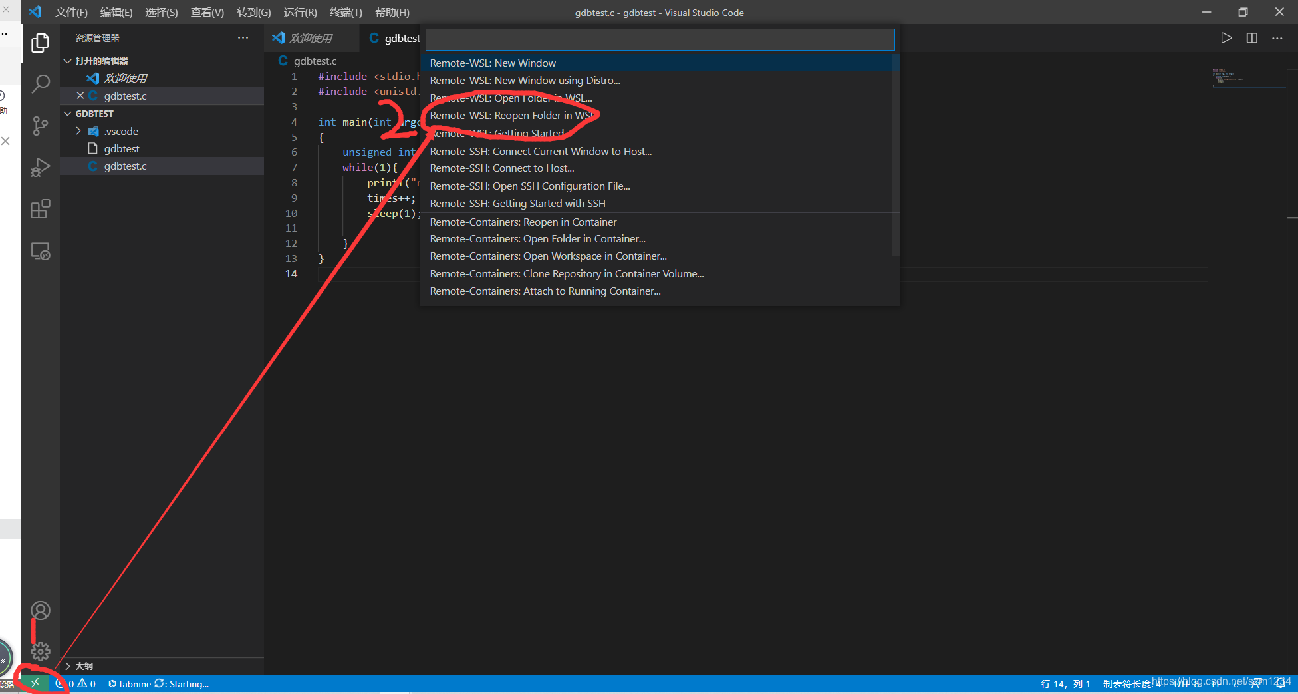Click the errors and warnings status indicator
The image size is (1298, 694).
76,684
